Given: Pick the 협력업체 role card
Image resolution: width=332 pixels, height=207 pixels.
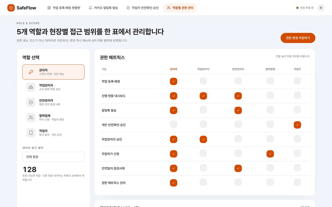Looking at the screenshot, I should pos(53,118).
